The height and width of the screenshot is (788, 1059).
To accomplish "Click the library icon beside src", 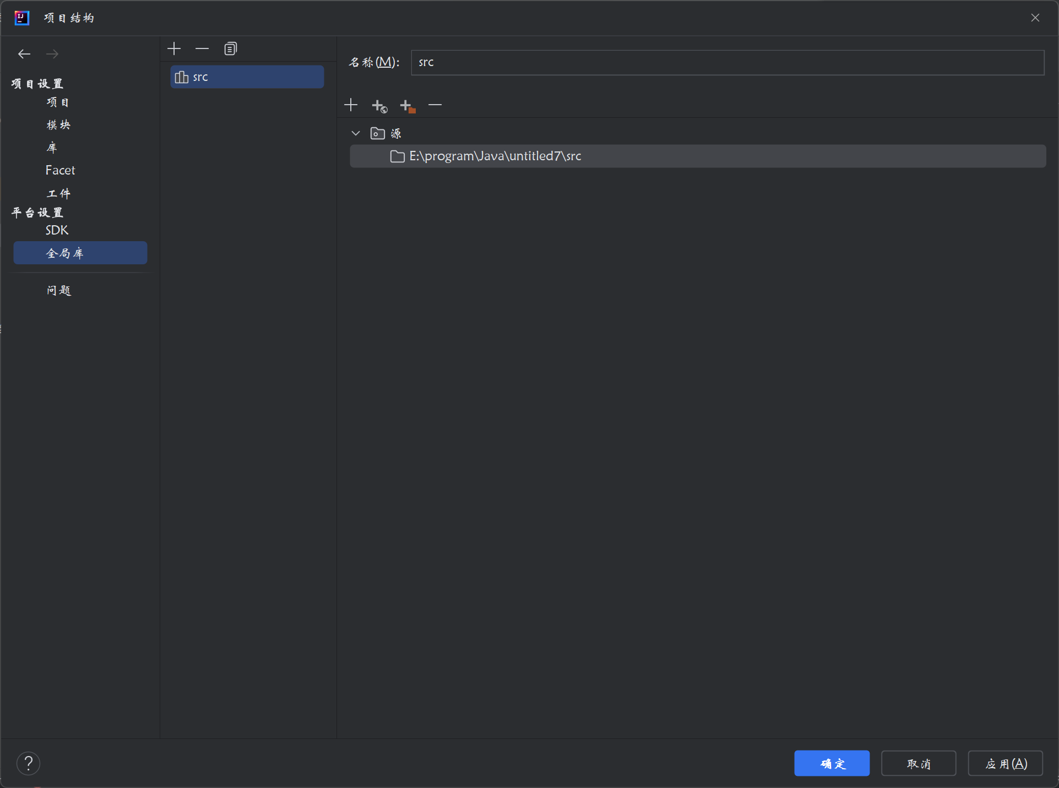I will (x=181, y=77).
